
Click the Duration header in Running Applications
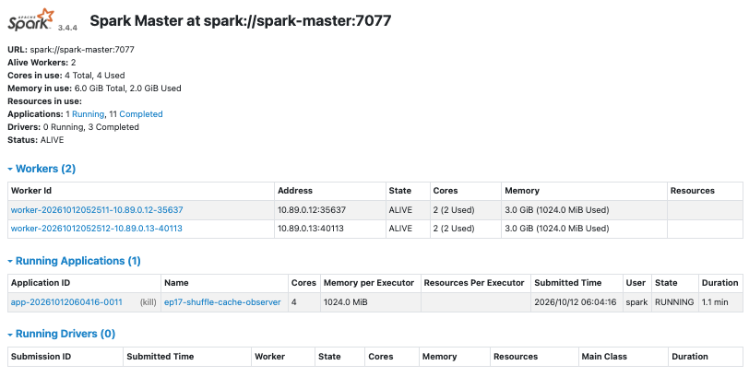[719, 282]
